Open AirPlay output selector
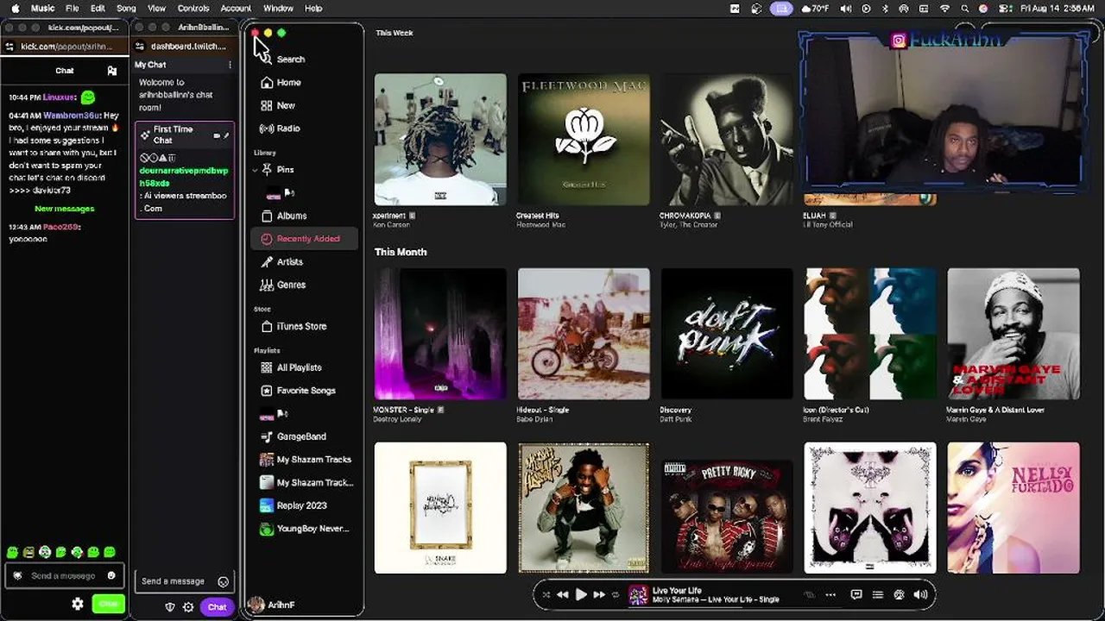Viewport: 1105px width, 621px height. (x=899, y=594)
